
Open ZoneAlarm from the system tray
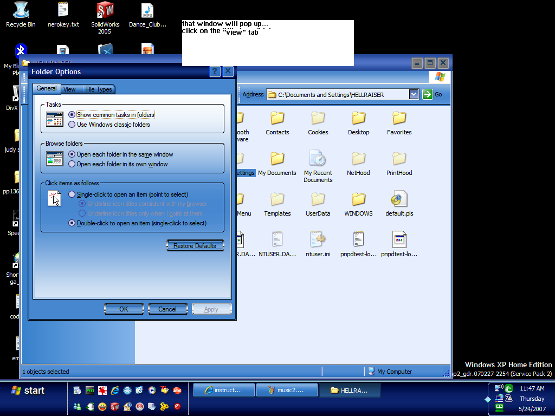[509, 398]
